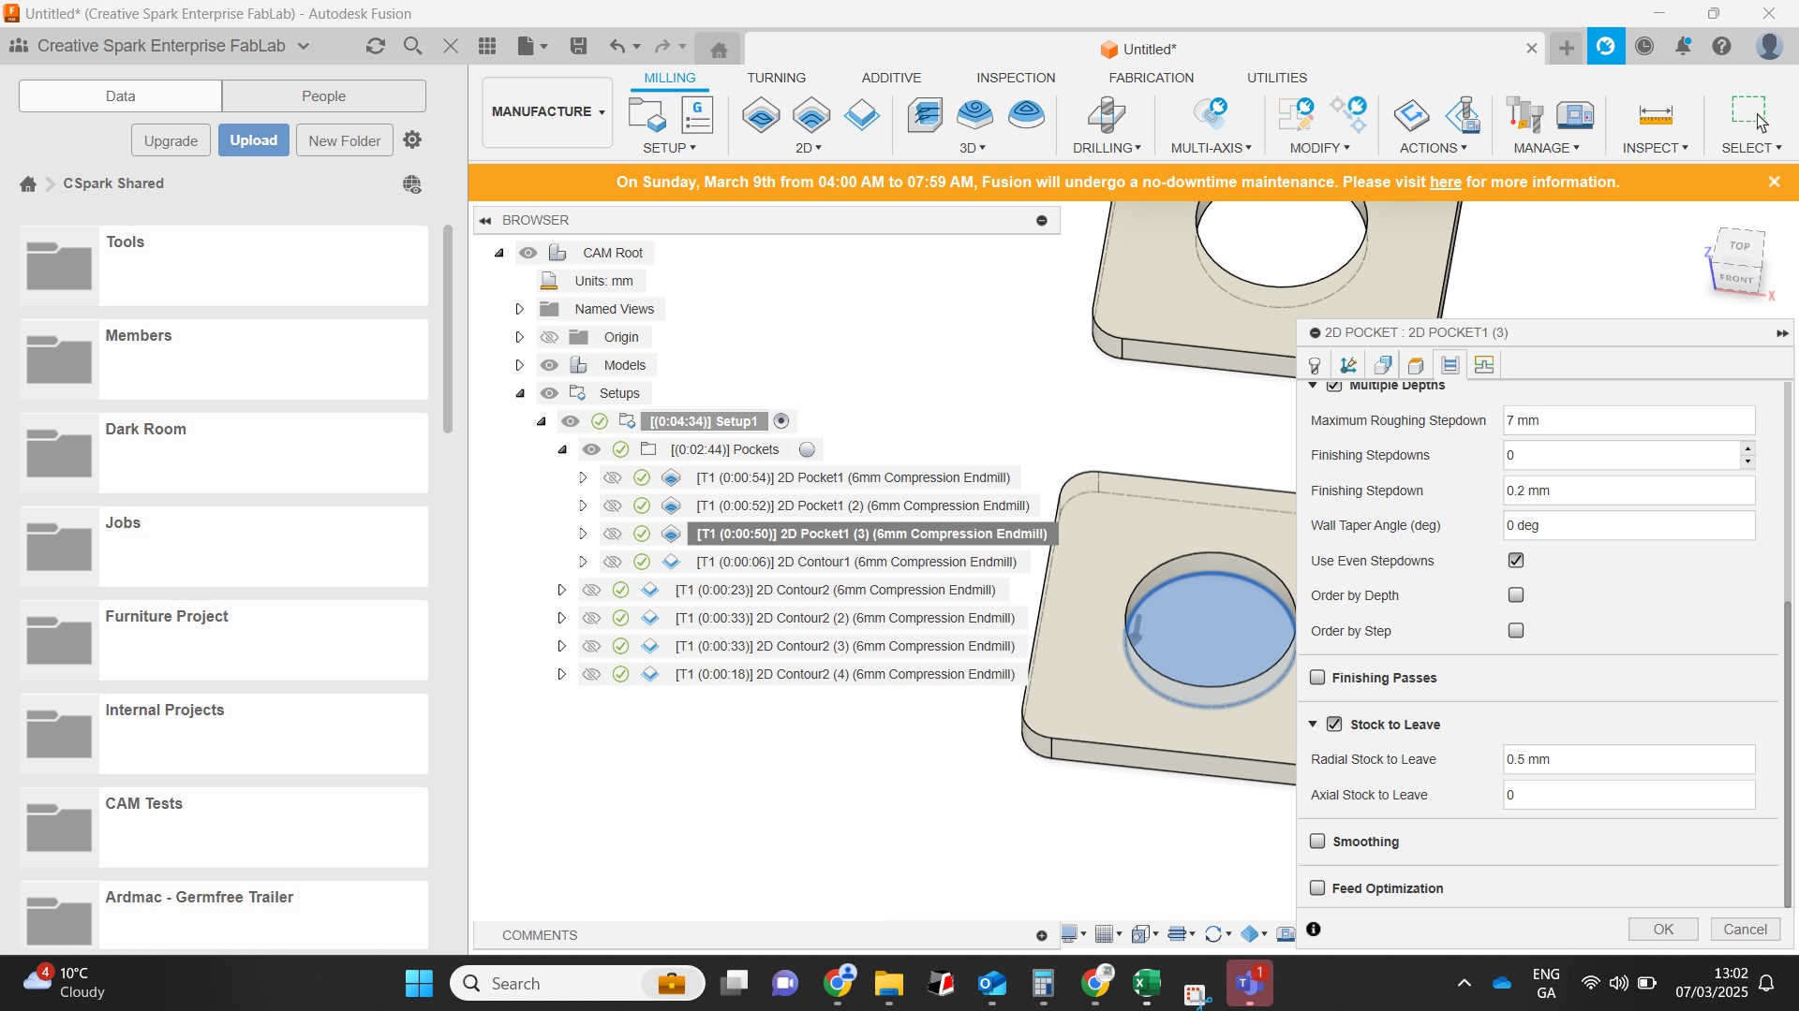Click the Radial Stock to Leave field
Image resolution: width=1799 pixels, height=1011 pixels.
[x=1628, y=759]
